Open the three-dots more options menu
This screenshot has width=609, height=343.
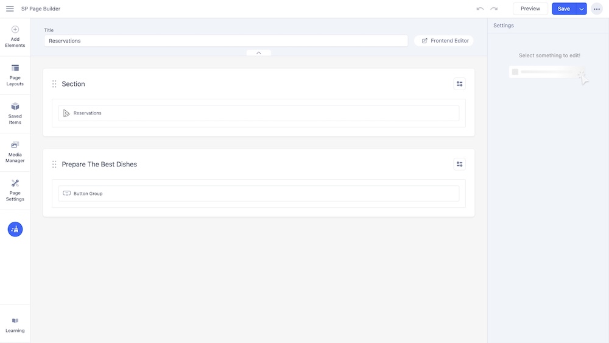597,9
